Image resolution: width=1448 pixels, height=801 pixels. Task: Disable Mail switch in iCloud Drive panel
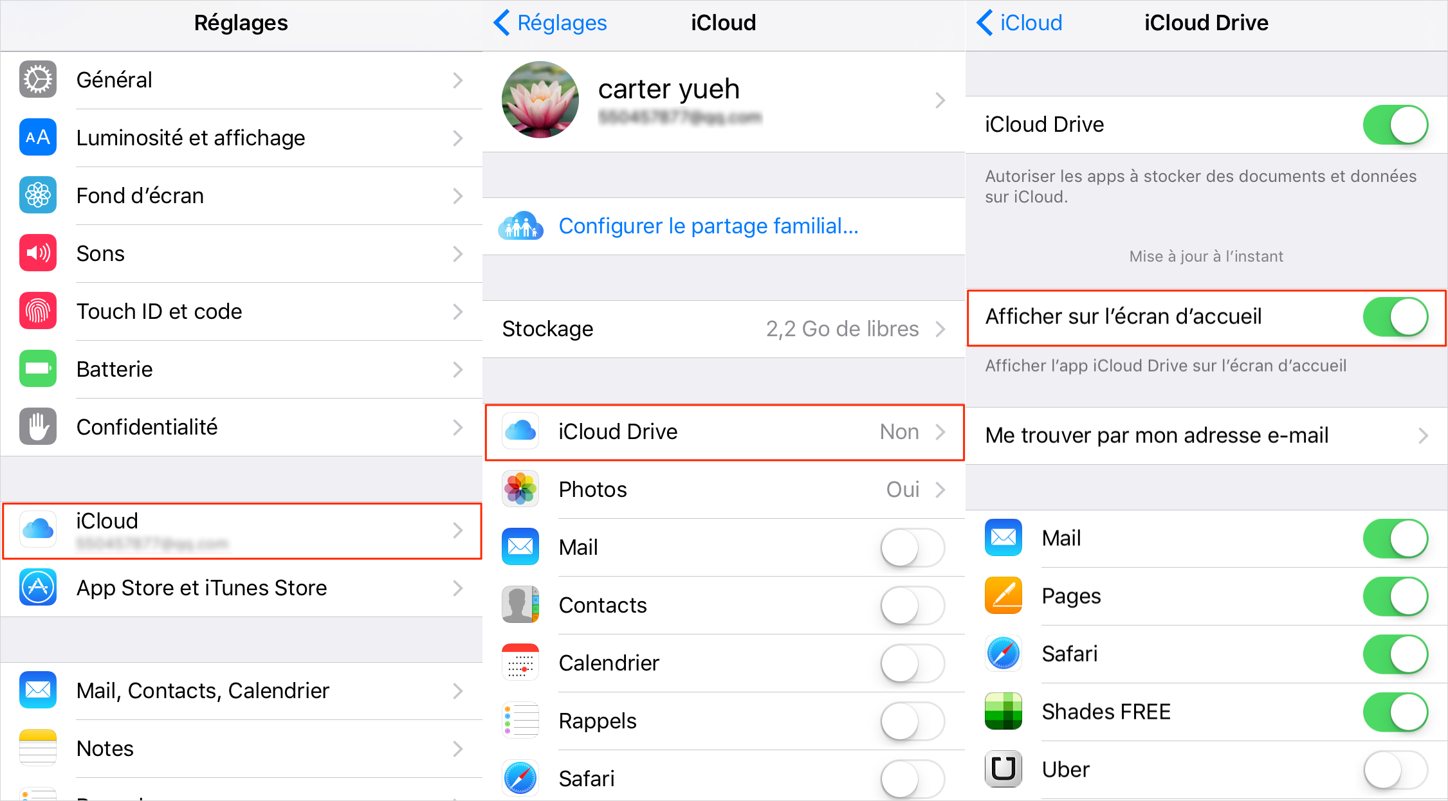[1395, 539]
